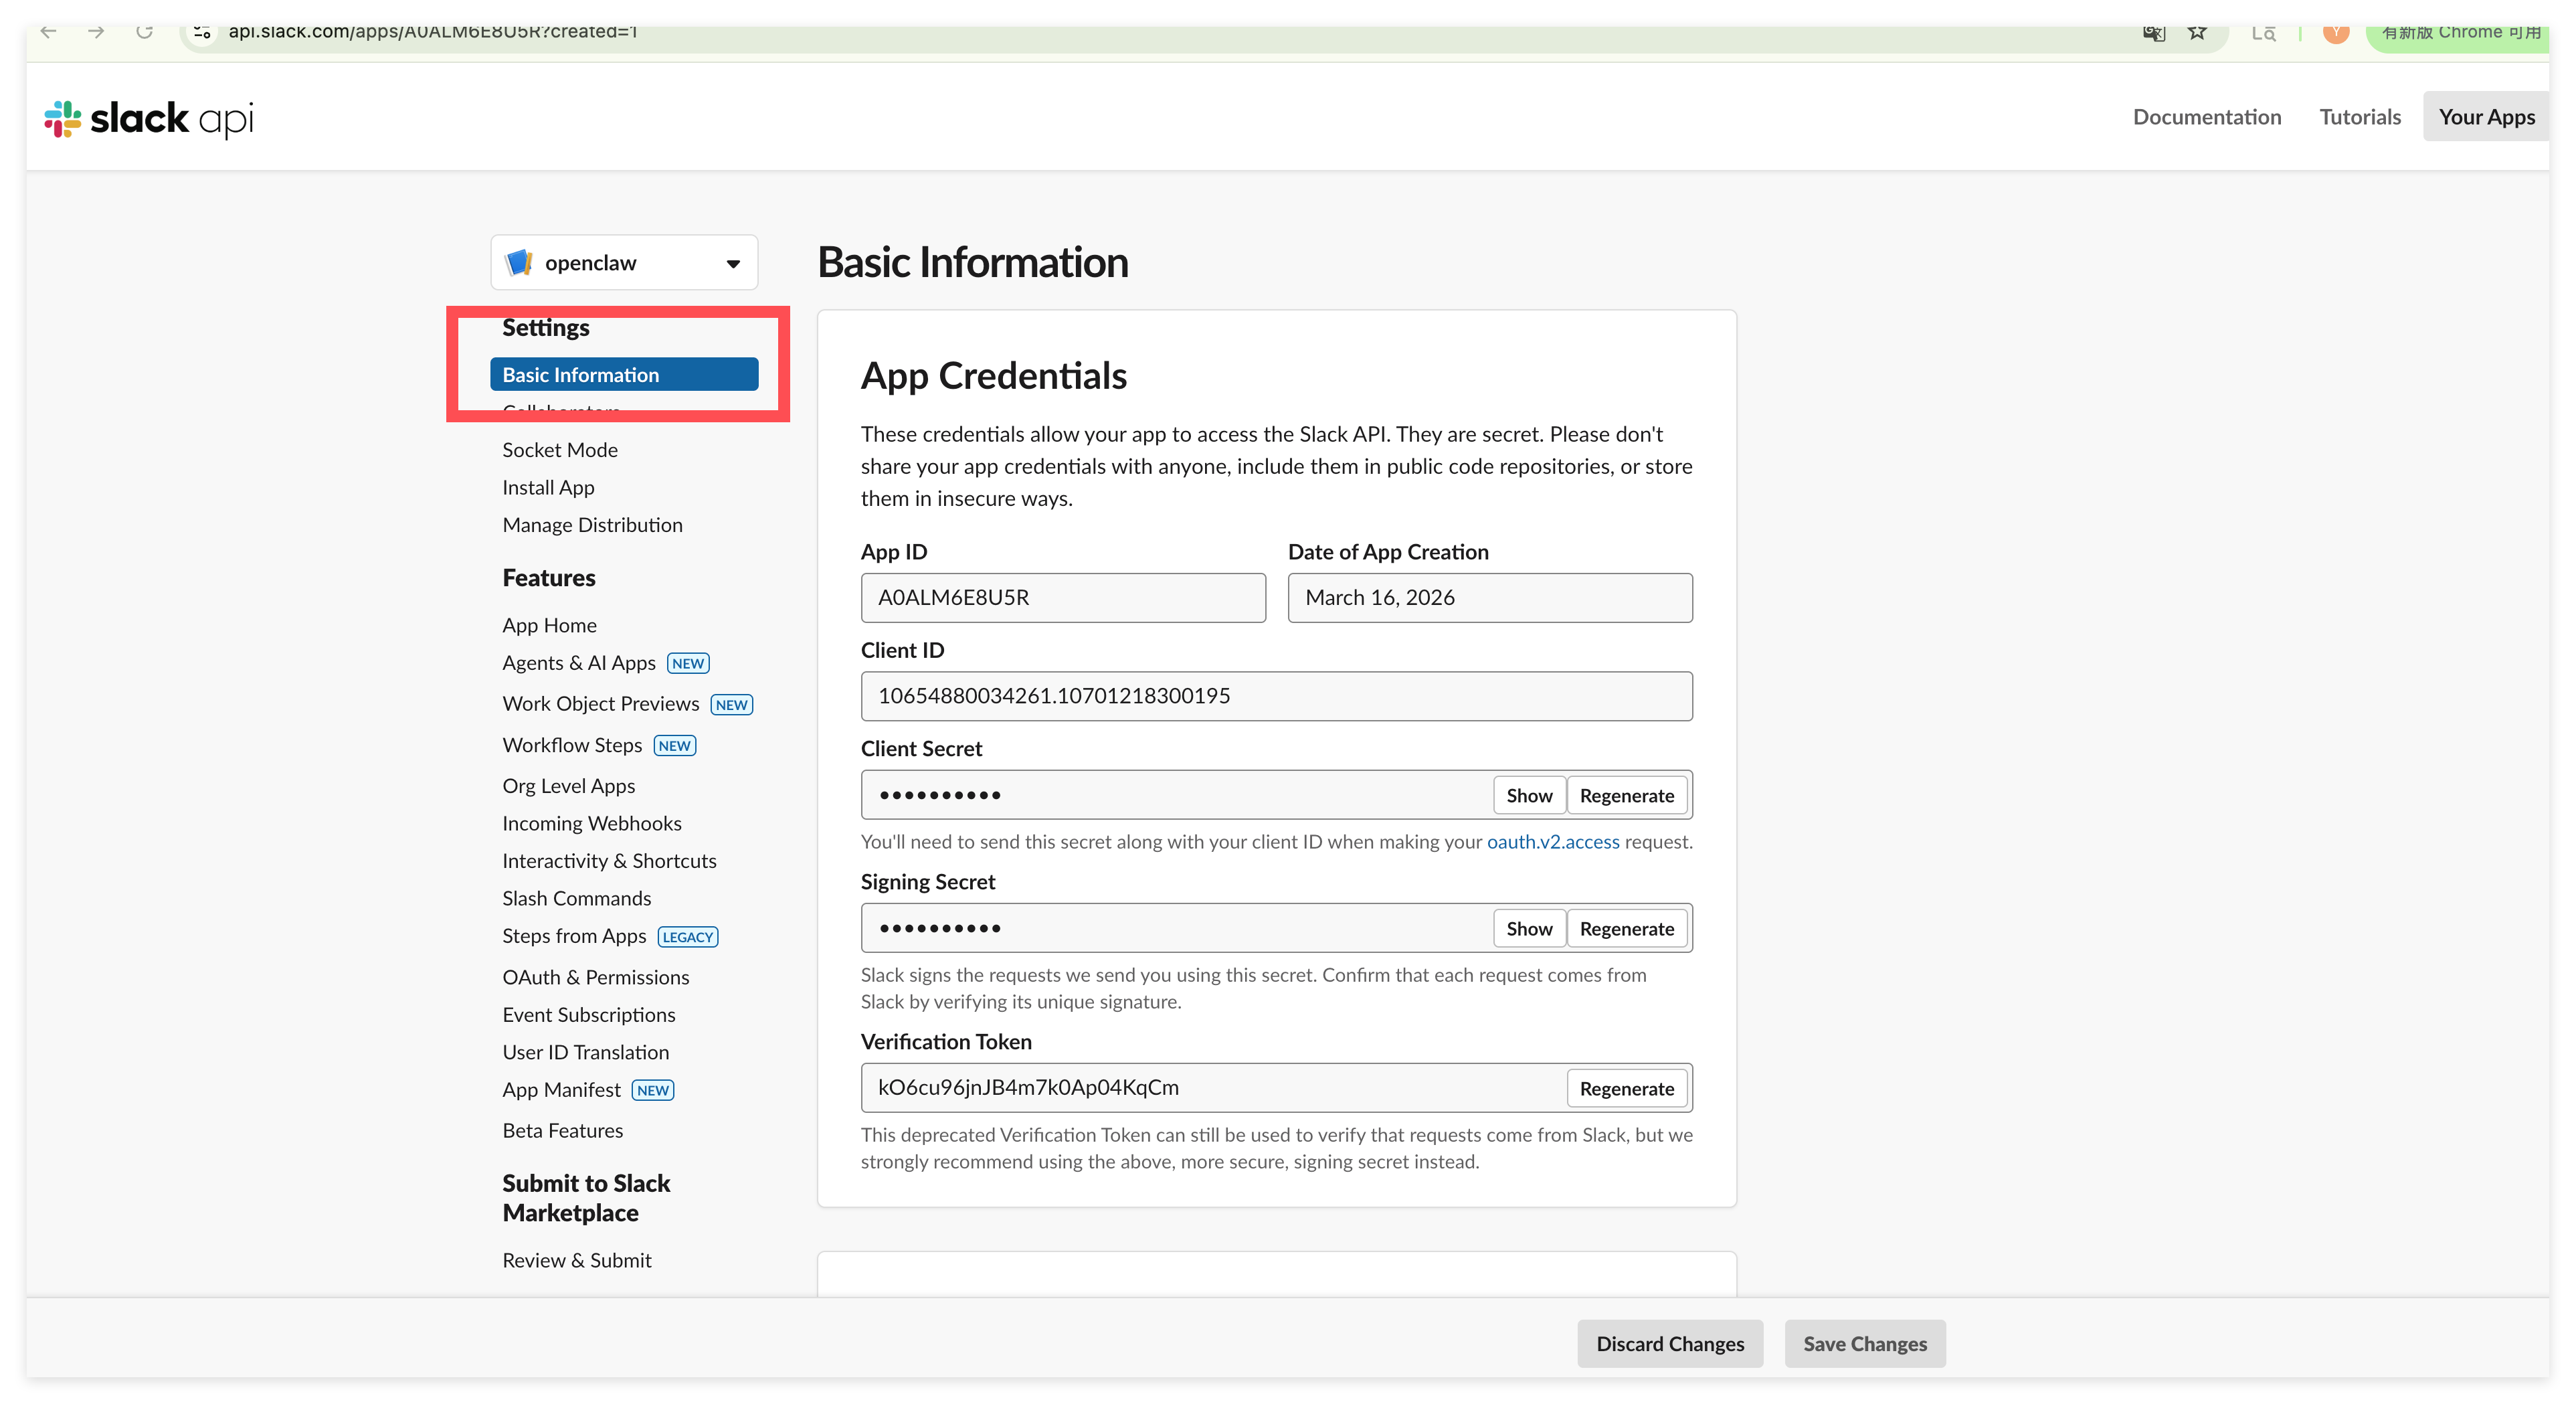Click the browser back arrow
The width and height of the screenshot is (2576, 1404).
click(49, 32)
